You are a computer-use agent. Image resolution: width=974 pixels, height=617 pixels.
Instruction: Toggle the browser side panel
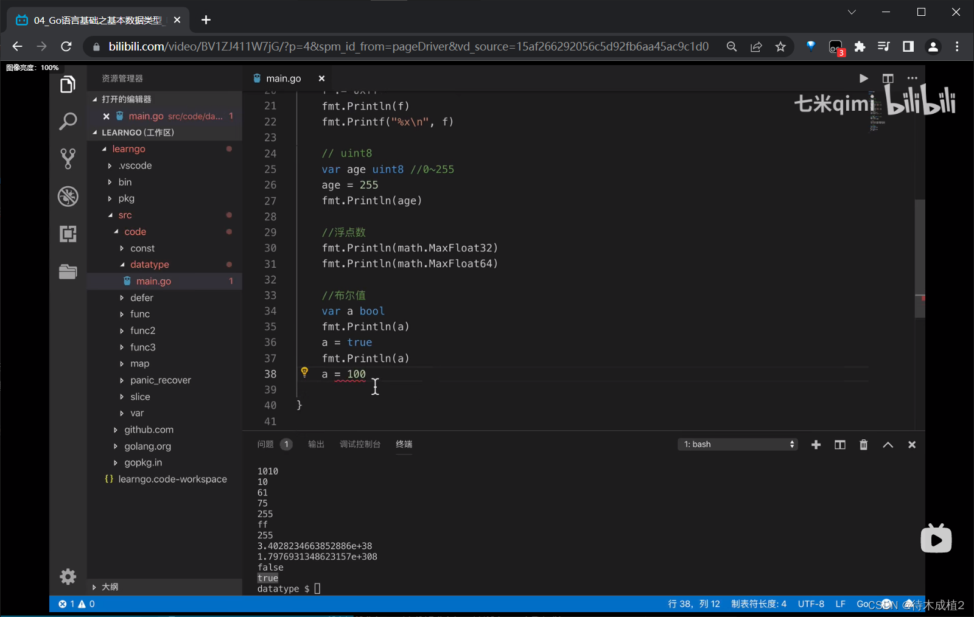click(908, 47)
